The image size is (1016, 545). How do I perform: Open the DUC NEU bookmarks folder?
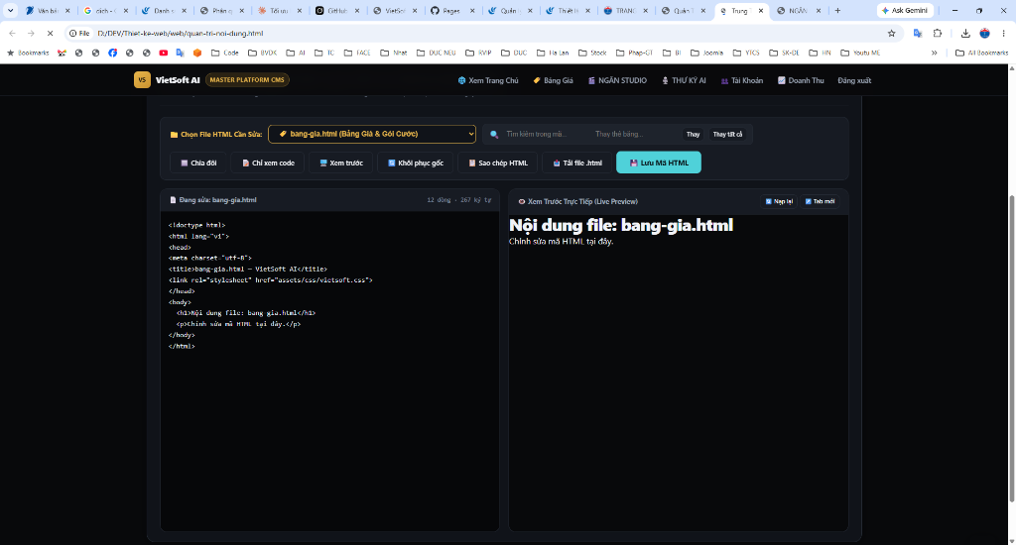(437, 53)
